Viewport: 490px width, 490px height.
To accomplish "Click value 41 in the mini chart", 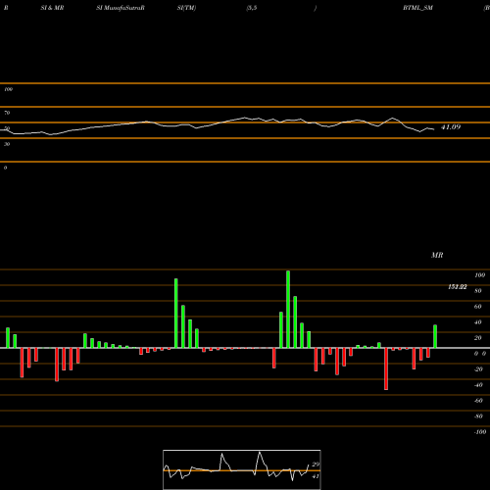I will click(x=316, y=476).
